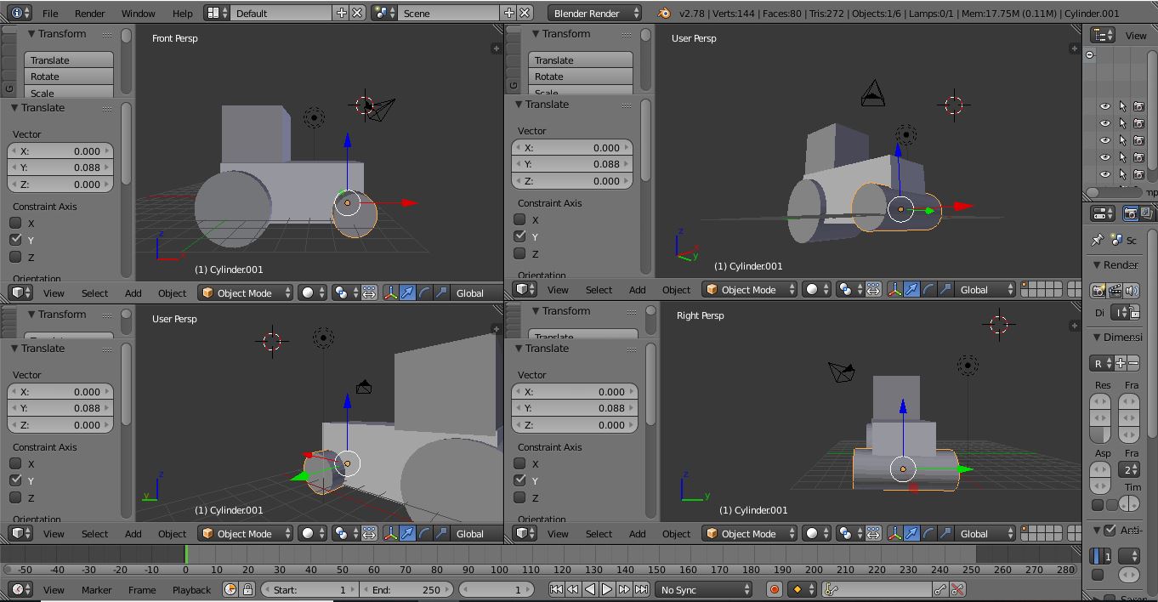
Task: Jump to the timeline start frame
Action: (556, 589)
